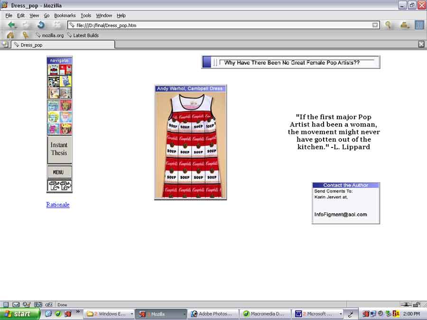The width and height of the screenshot is (427, 320).
Task: Click the MENU button in navigation panel
Action: (x=59, y=172)
